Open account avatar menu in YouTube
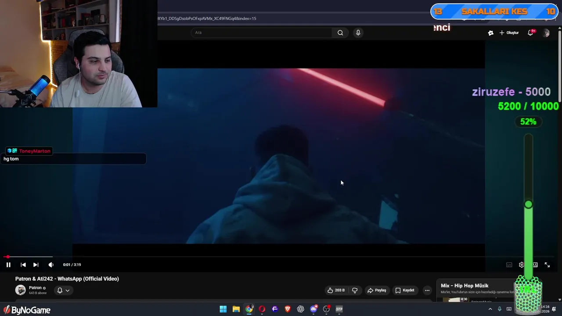The width and height of the screenshot is (562, 316). 546,33
